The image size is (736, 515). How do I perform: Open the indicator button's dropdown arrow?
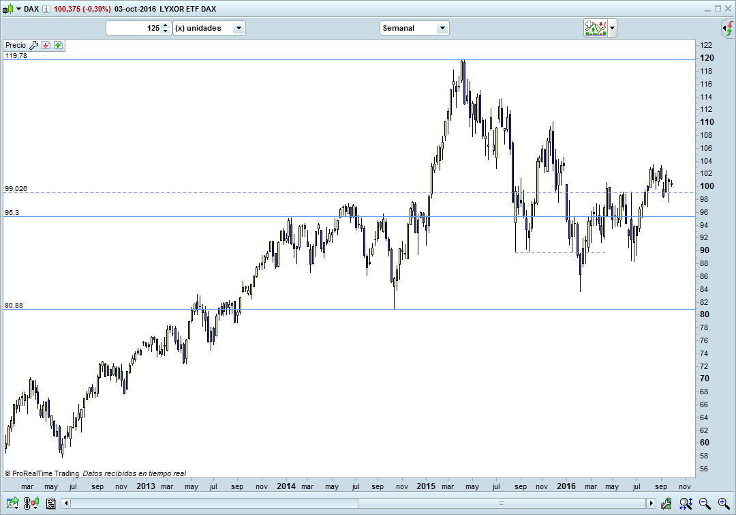612,28
